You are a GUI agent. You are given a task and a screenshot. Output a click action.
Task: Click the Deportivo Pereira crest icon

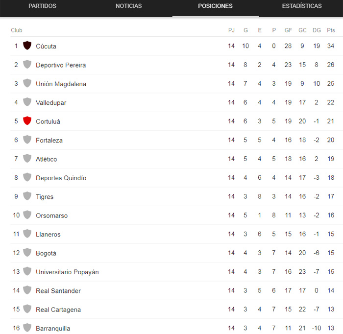(x=27, y=64)
